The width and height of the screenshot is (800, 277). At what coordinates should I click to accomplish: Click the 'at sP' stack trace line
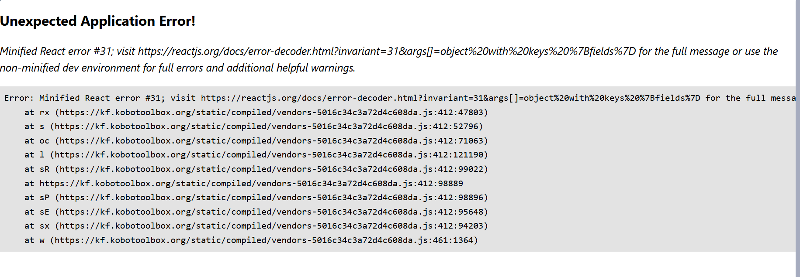256,198
